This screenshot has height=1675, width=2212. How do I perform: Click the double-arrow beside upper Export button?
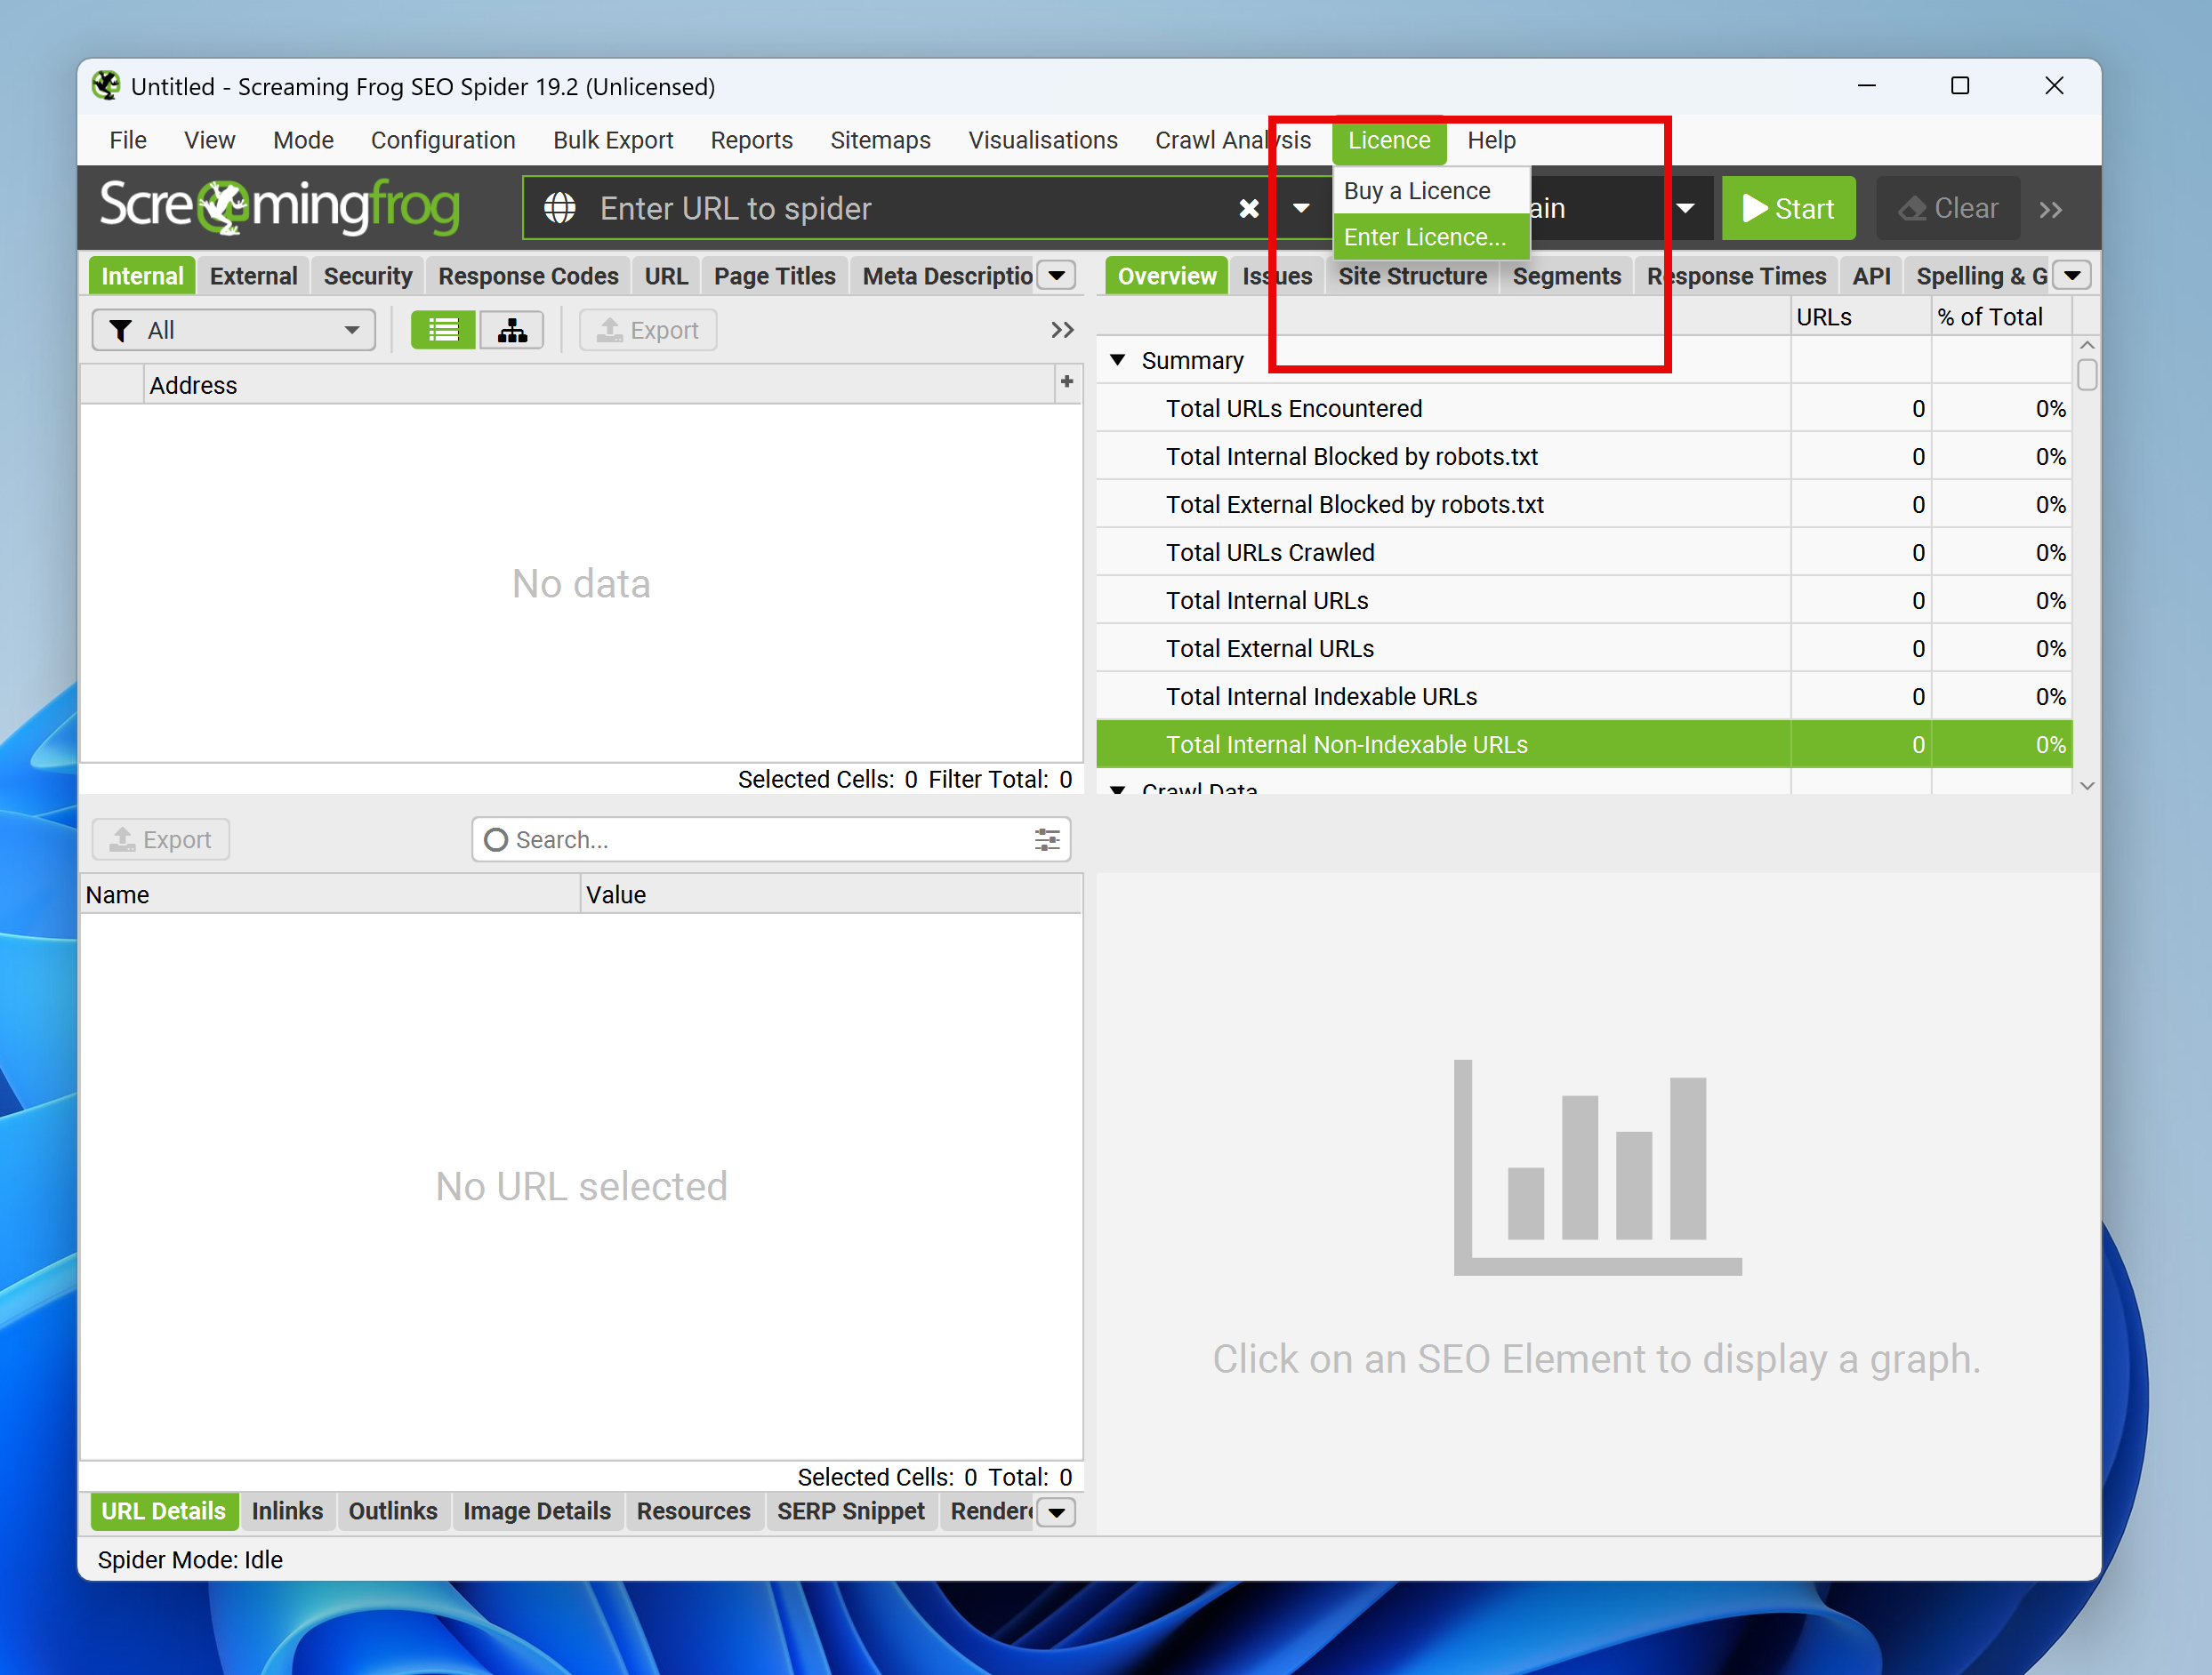pyautogui.click(x=1062, y=330)
